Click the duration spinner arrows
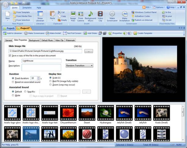 (x=38, y=78)
